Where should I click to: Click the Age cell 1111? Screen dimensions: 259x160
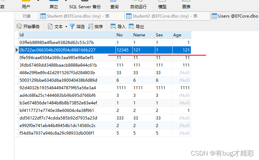[182, 88]
